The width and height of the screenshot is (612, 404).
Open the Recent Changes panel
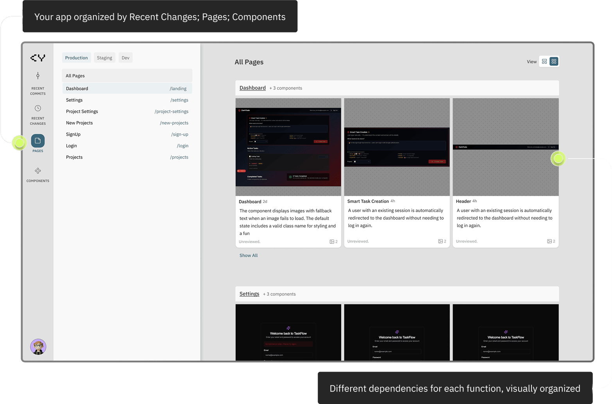pyautogui.click(x=38, y=114)
